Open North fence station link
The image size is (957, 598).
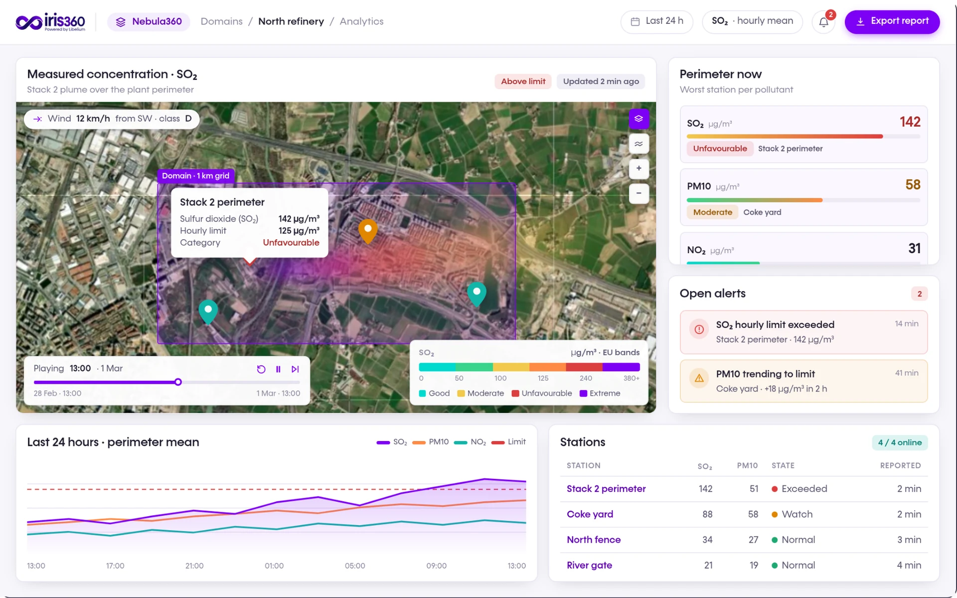[x=594, y=540]
